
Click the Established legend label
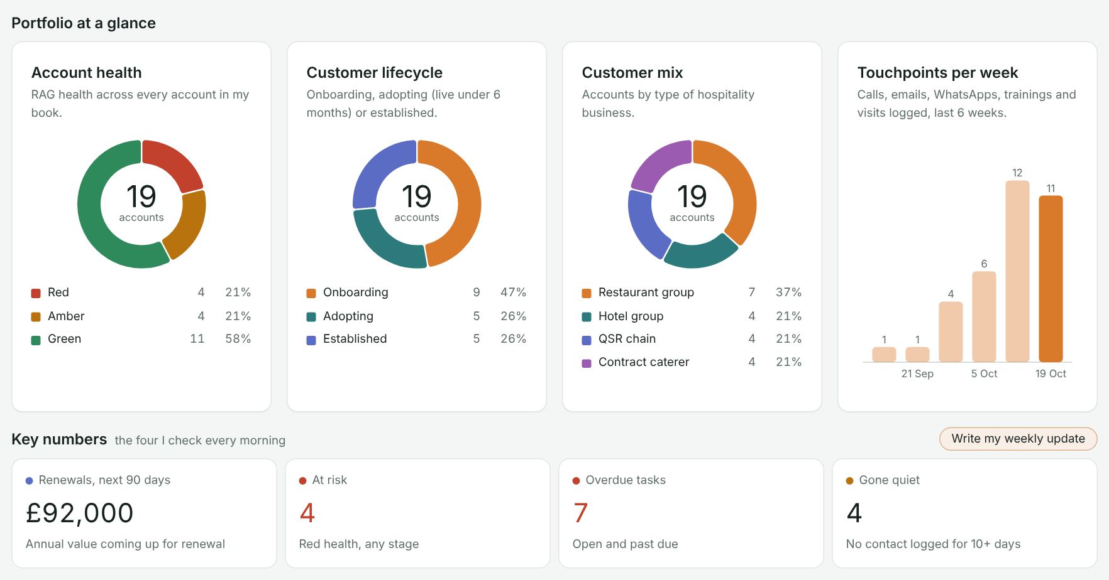[x=355, y=339]
